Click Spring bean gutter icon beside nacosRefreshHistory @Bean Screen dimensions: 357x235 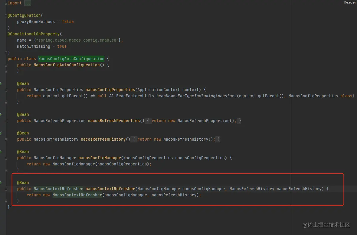[x=1, y=133]
